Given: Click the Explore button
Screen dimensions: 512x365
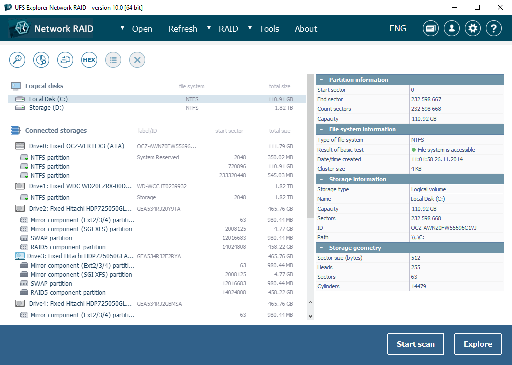Looking at the screenshot, I should tap(478, 344).
